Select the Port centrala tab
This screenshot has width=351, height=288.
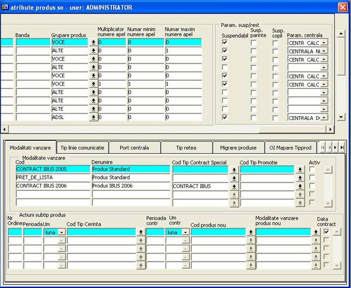click(x=134, y=148)
